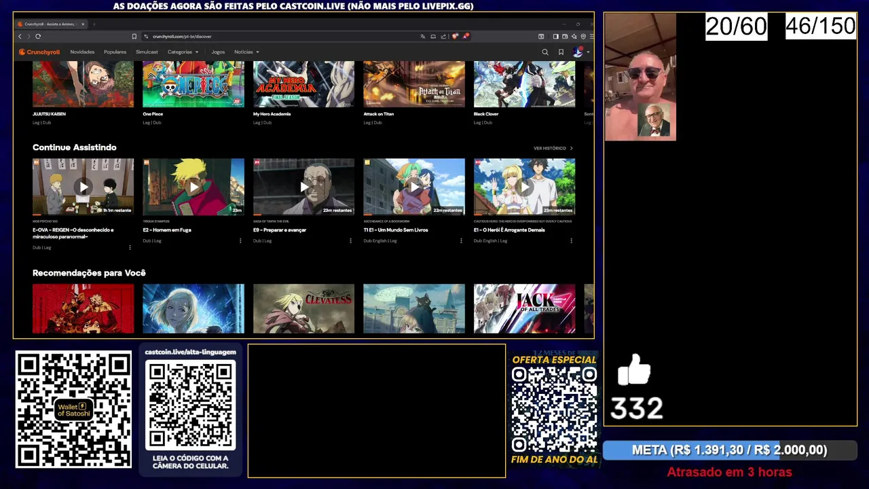Click the Brave Shields lion icon

pyautogui.click(x=454, y=36)
